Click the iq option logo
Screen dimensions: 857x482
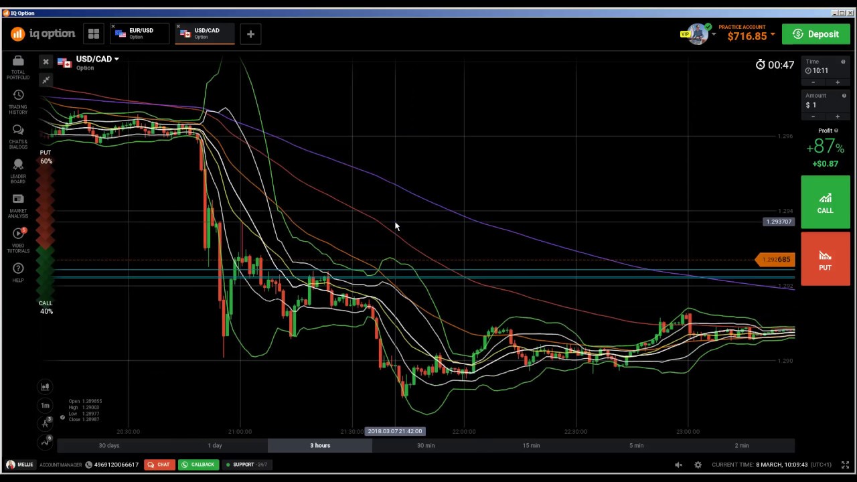click(x=43, y=33)
